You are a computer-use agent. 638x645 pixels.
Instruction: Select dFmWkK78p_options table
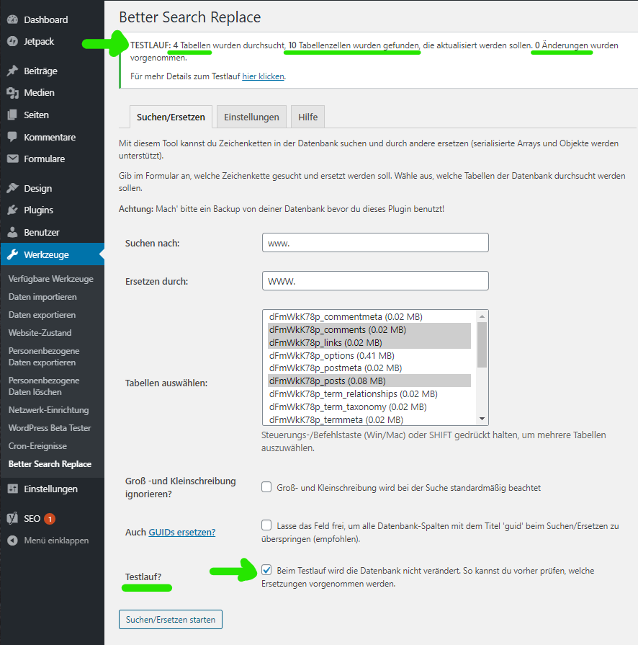click(369, 355)
